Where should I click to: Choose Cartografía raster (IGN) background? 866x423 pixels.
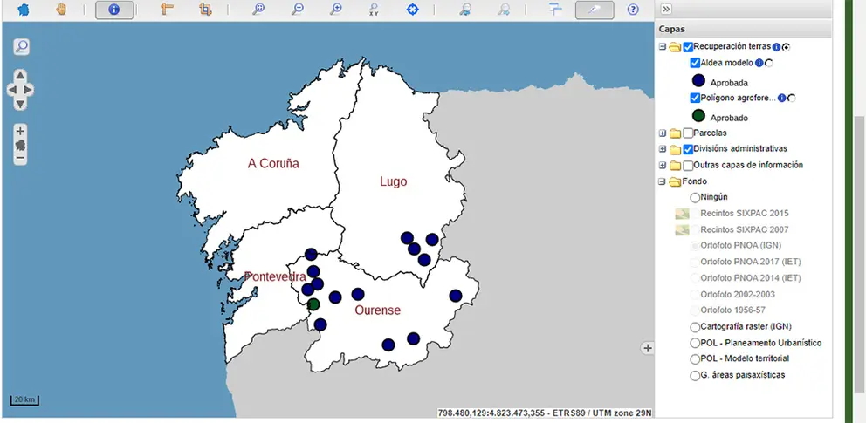click(x=695, y=327)
